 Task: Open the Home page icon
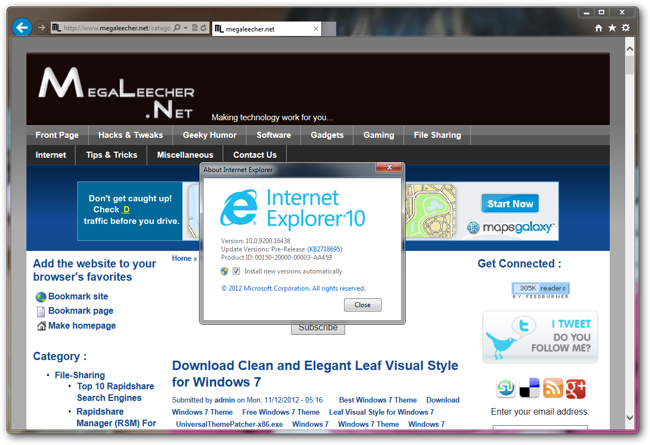(599, 28)
